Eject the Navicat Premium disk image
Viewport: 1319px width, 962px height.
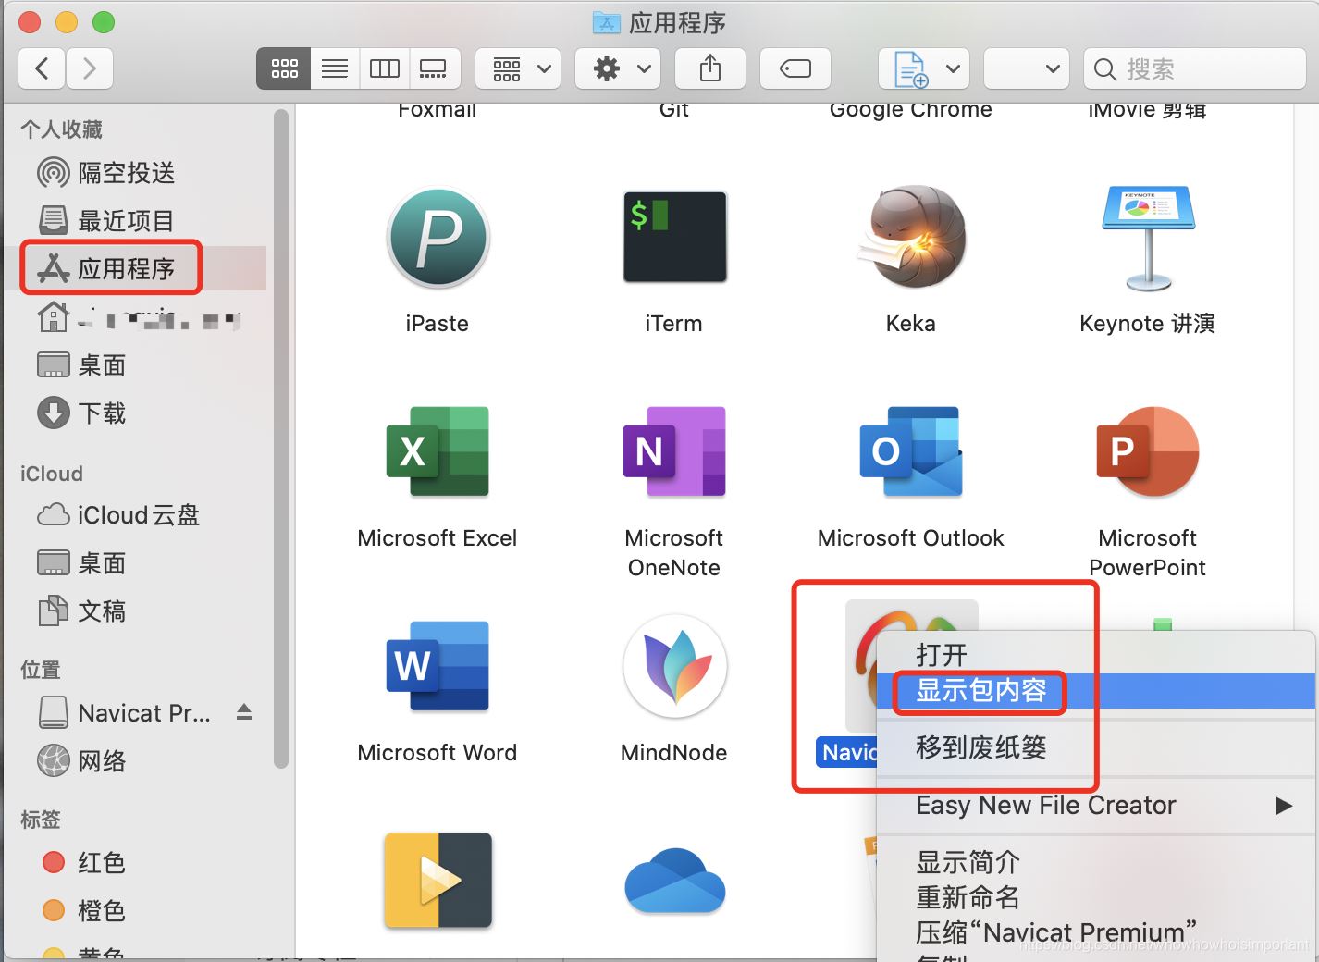243,712
